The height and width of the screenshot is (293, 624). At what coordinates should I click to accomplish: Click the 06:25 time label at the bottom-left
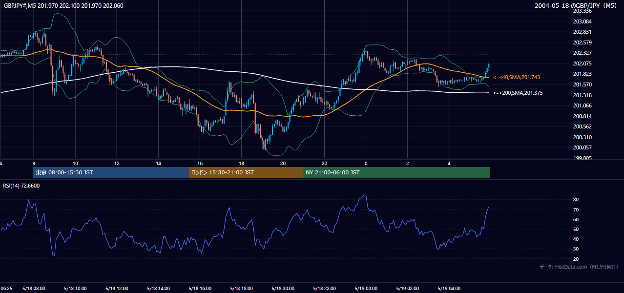click(6, 289)
